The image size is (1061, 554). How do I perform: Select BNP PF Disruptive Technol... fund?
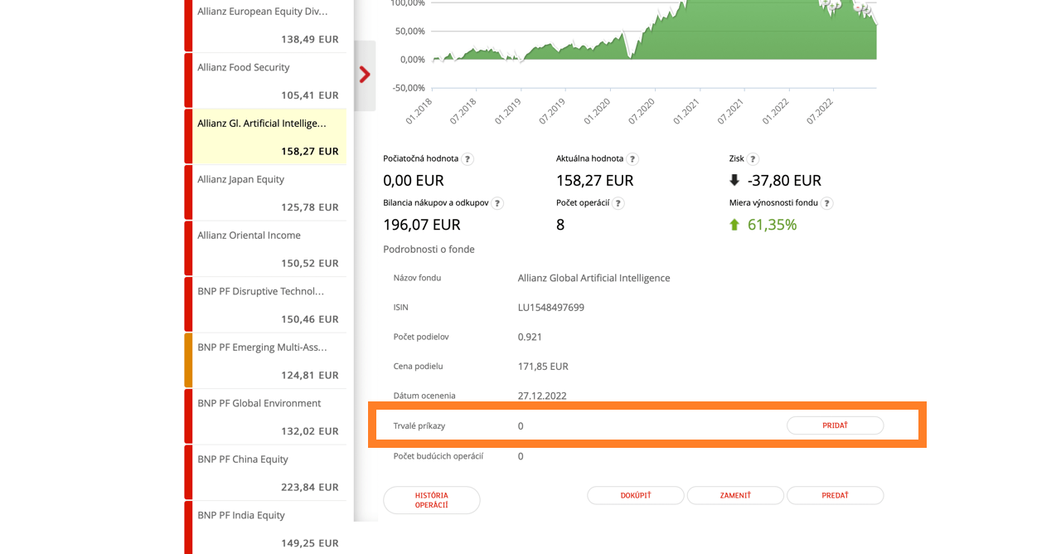tap(265, 304)
